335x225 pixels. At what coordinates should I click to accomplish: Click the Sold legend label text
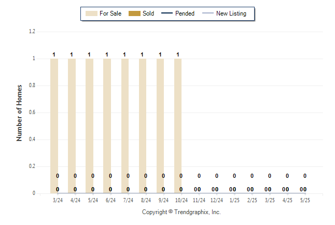pyautogui.click(x=148, y=13)
